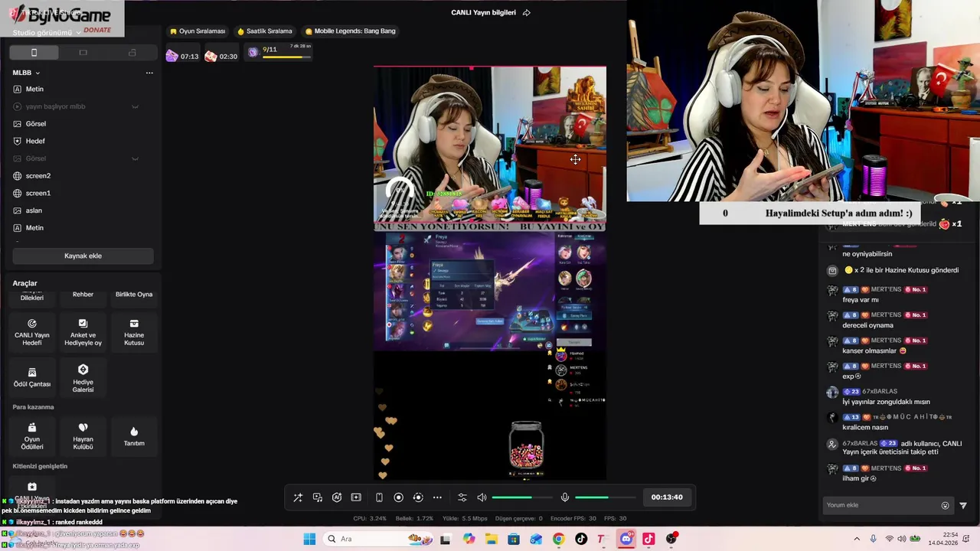Click the 67xBARLAS chat username
The height and width of the screenshot is (551, 980).
[880, 391]
